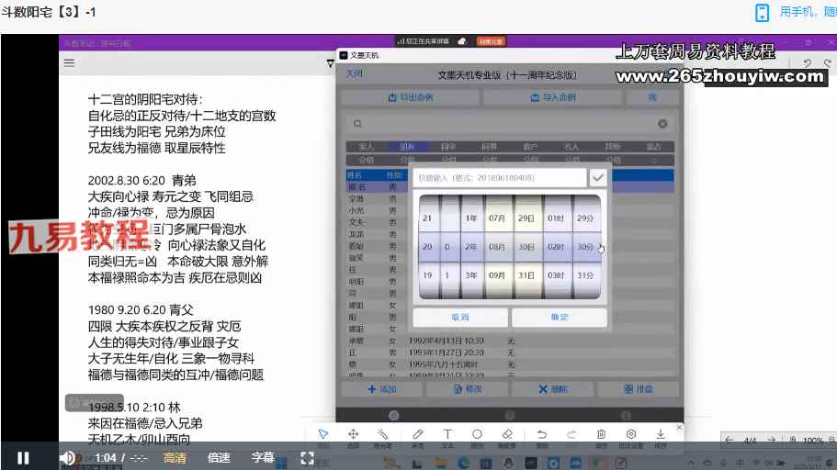Select the pen tool in annotation toolbar
Screen dimensions: 837x470
pos(417,434)
